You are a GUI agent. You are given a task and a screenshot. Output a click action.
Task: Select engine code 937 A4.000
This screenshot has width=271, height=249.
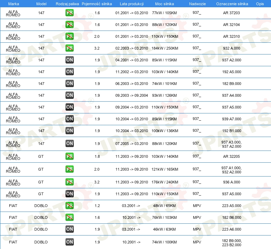tap(231, 95)
